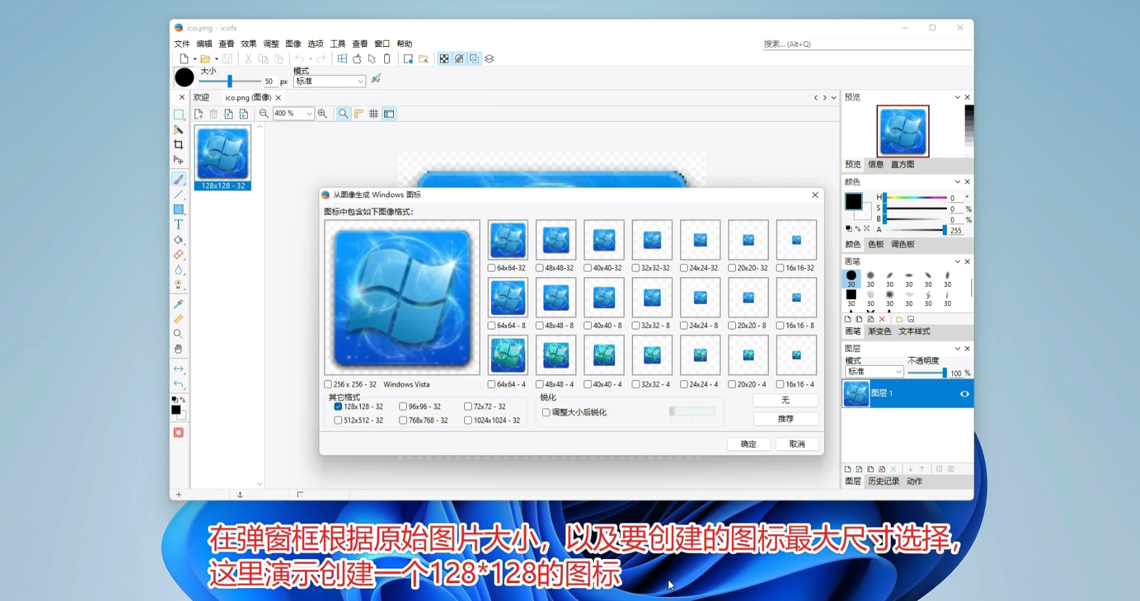The image size is (1140, 601).
Task: Switch to the 直方图 tab
Action: point(903,165)
